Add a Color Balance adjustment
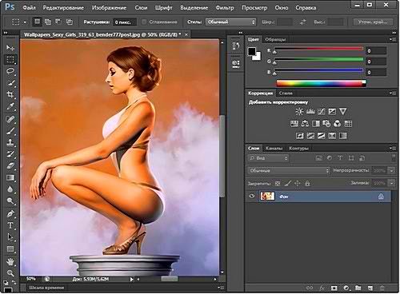400x294 pixels. coord(305,124)
